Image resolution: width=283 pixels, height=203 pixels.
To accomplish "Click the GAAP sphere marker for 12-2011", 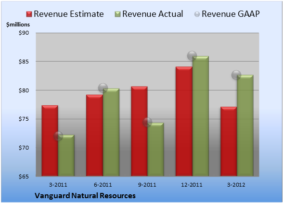I will point(192,56).
